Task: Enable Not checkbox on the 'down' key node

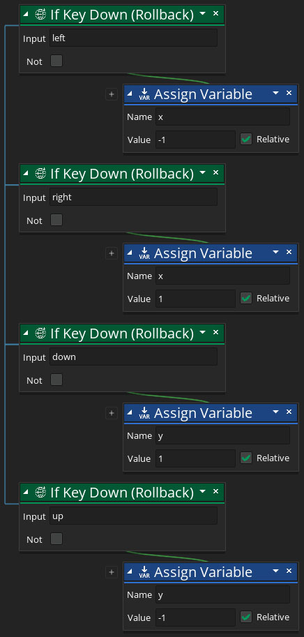Action: coord(56,380)
